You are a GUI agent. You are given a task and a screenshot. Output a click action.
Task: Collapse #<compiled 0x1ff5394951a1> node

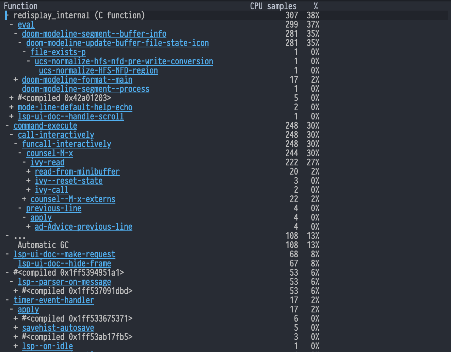point(7,272)
